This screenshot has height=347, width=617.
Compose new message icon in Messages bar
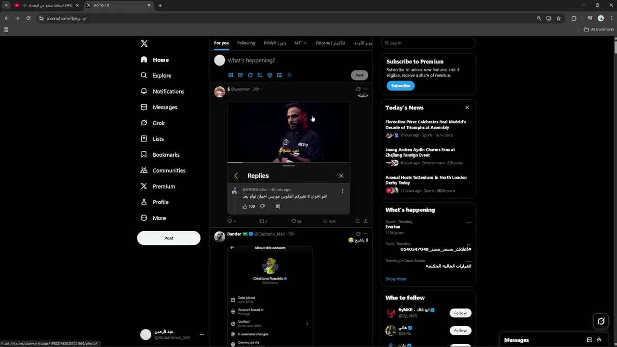click(590, 340)
